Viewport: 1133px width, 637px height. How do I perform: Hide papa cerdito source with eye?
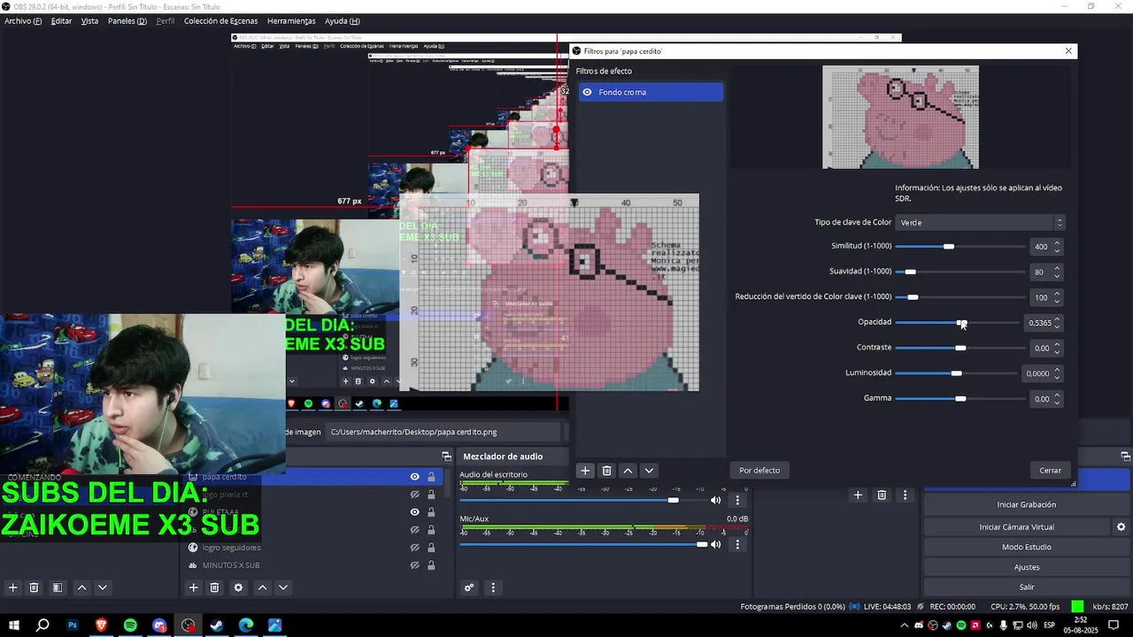(414, 477)
